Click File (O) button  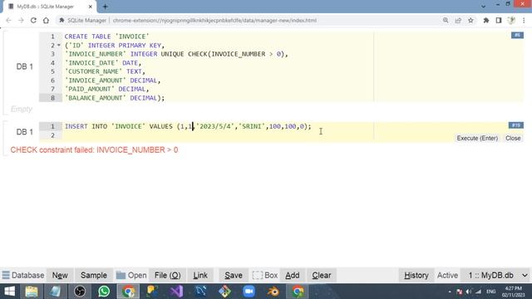coord(167,275)
